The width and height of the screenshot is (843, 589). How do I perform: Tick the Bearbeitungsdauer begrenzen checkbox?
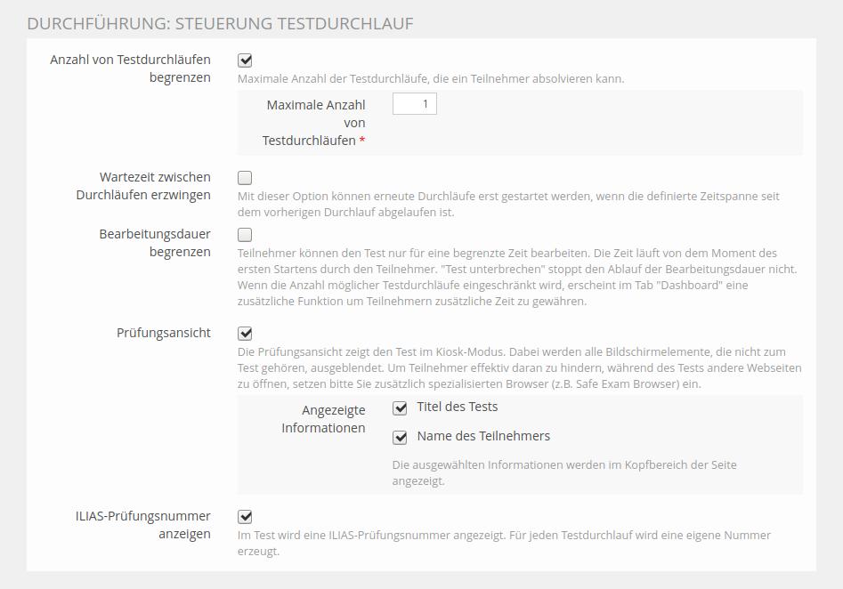tap(245, 236)
